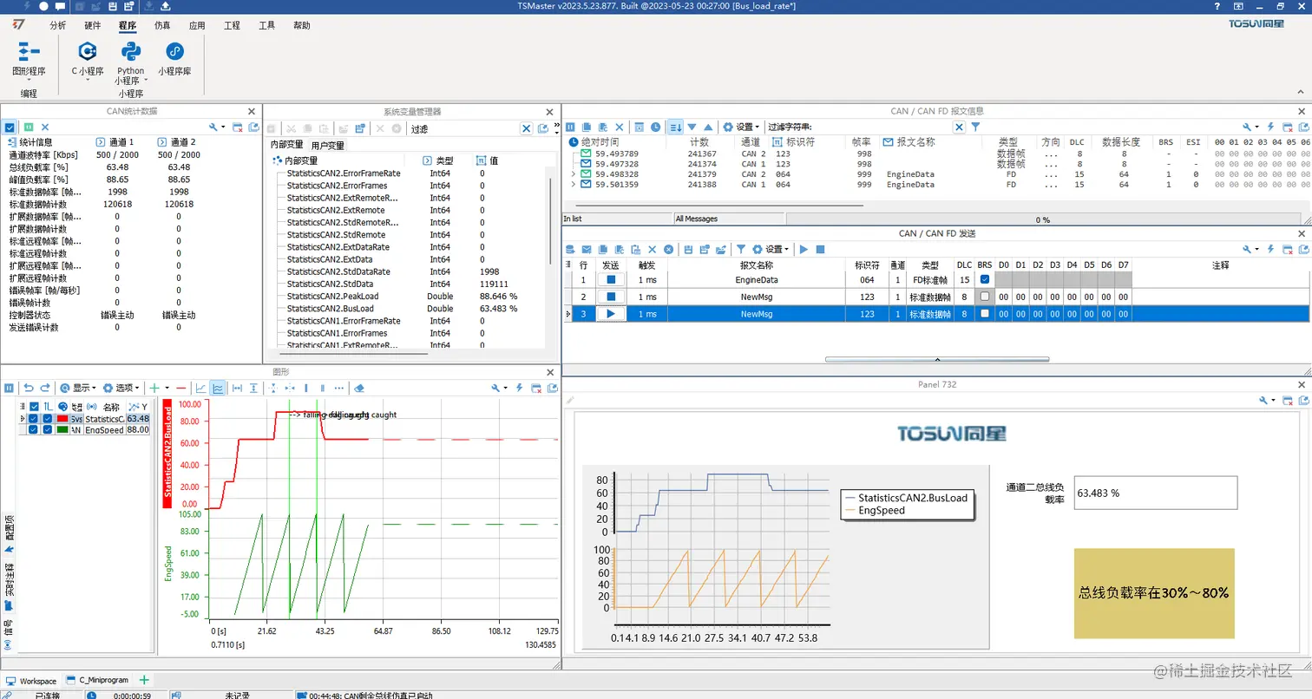Click the down triangle icon in 报文信息 toolbar
This screenshot has width=1312, height=699.
pyautogui.click(x=692, y=127)
